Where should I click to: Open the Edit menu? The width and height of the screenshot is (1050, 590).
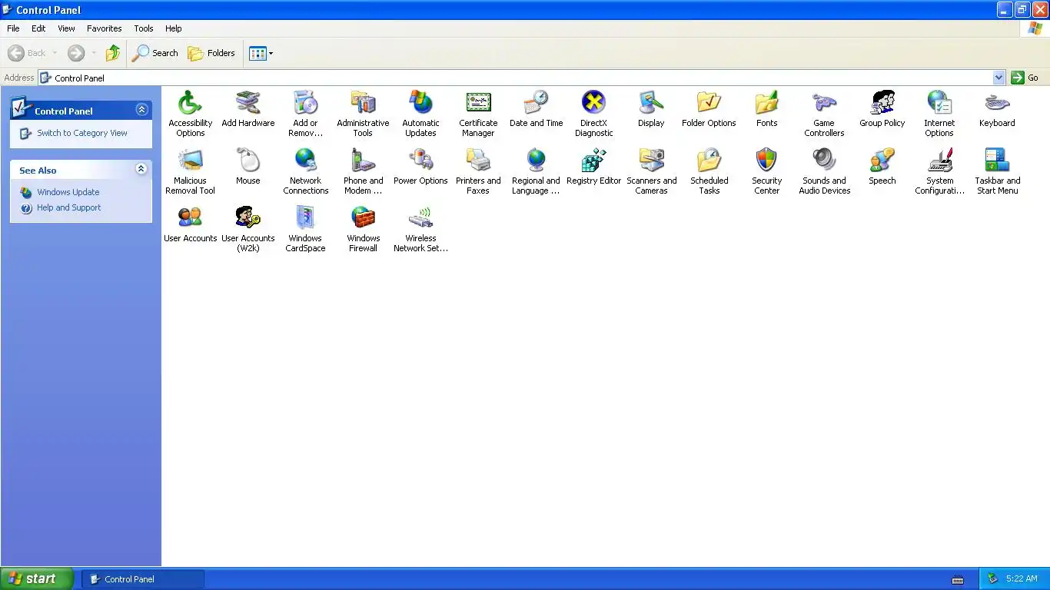tap(38, 28)
